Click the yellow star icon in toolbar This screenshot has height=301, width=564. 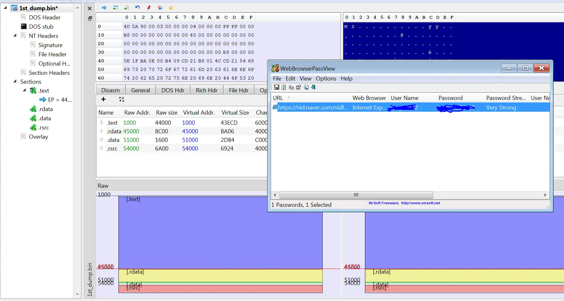[x=171, y=8]
